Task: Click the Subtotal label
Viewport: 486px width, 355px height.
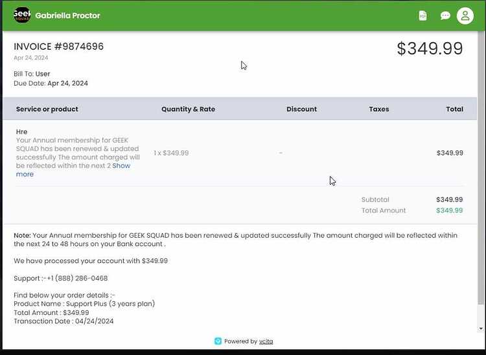Action: point(375,200)
